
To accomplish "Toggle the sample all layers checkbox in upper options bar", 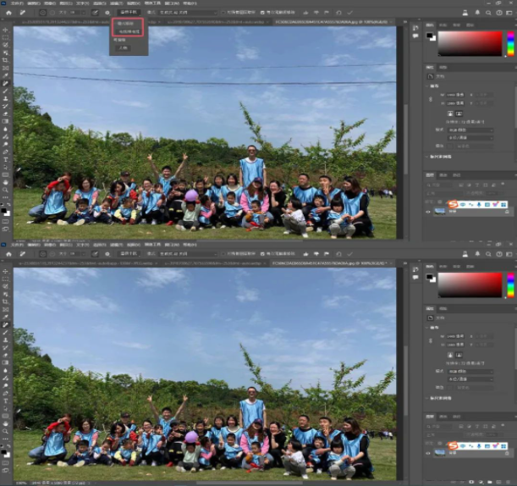I will tap(221, 13).
